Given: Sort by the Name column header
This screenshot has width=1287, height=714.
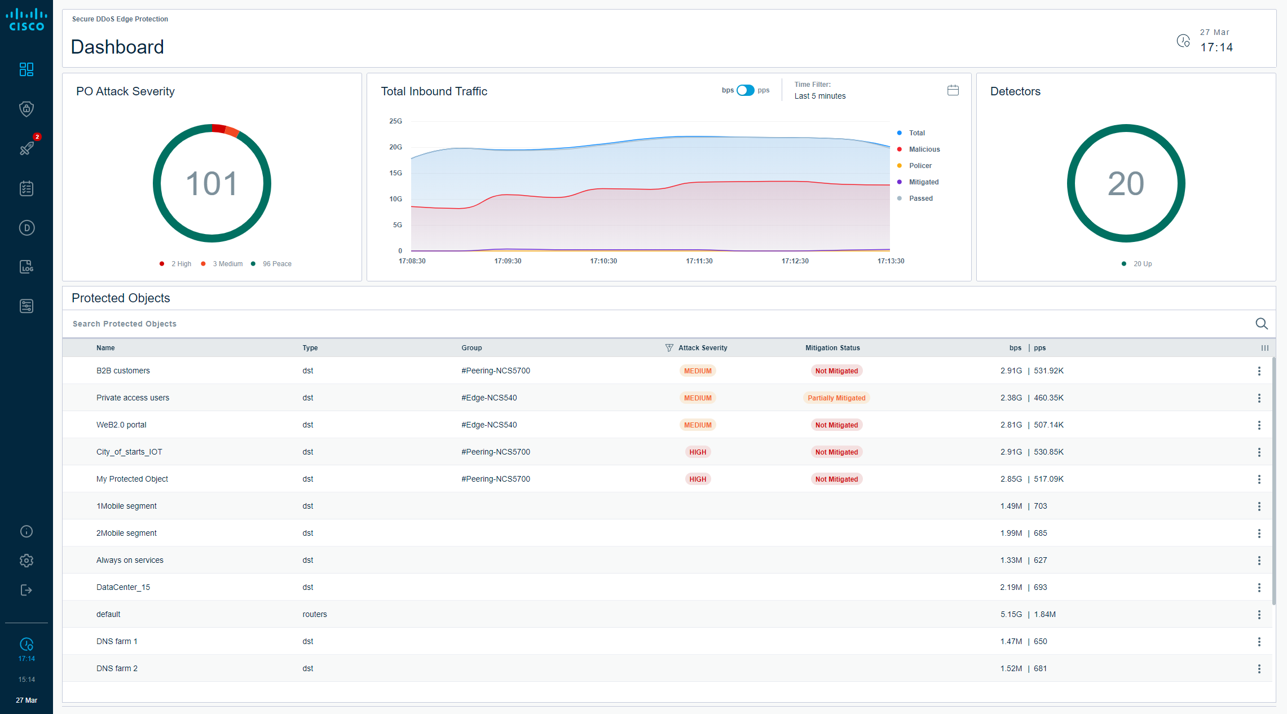Looking at the screenshot, I should pos(105,348).
